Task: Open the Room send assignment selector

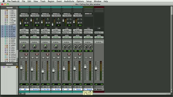Action: click(x=78, y=16)
